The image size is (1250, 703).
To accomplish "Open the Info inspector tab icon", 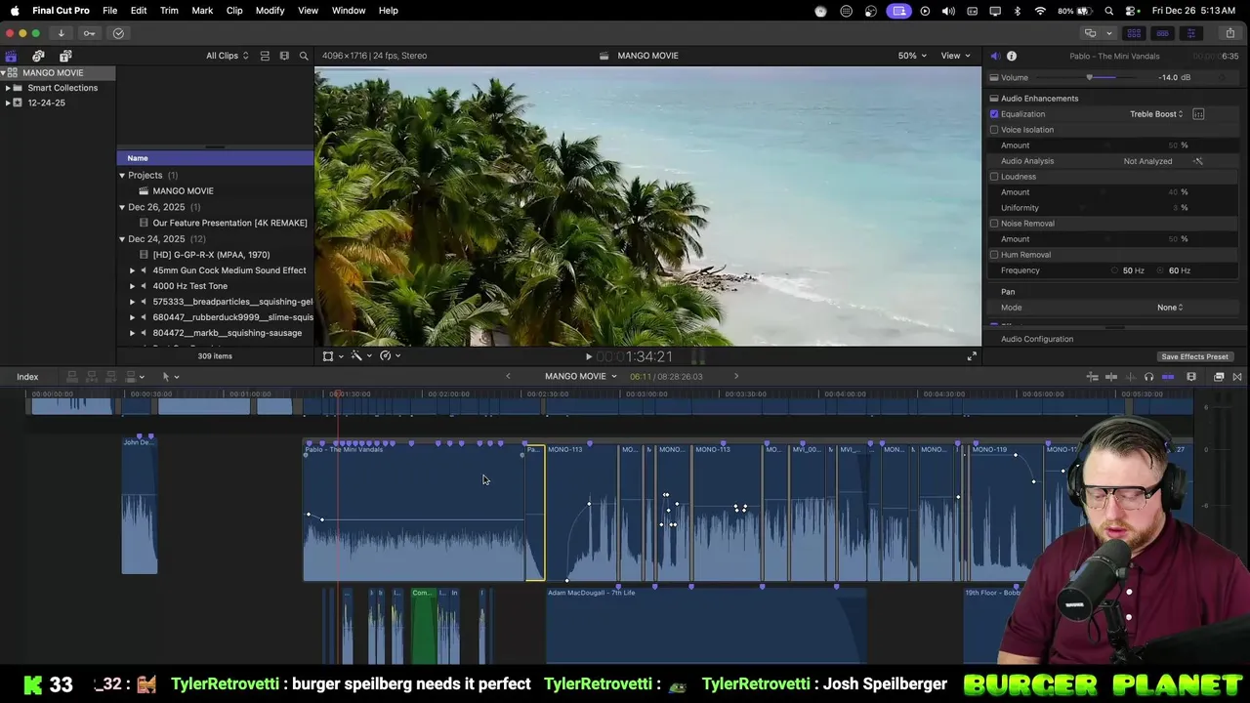I will [x=1012, y=56].
